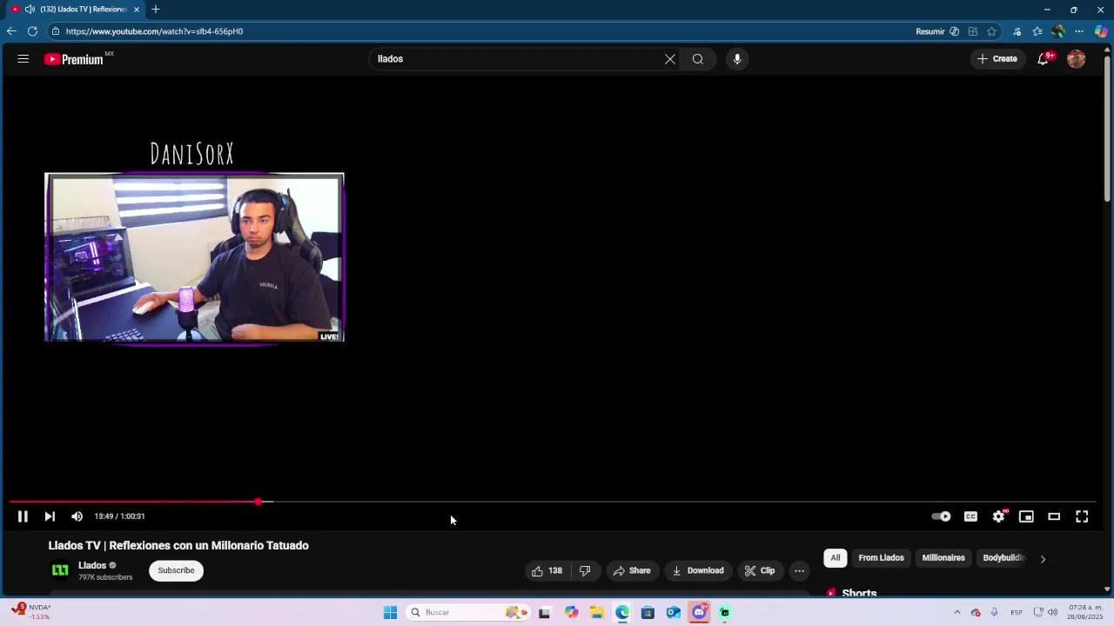The image size is (1114, 626).
Task: Subscribe to the Llados channel
Action: click(x=176, y=570)
